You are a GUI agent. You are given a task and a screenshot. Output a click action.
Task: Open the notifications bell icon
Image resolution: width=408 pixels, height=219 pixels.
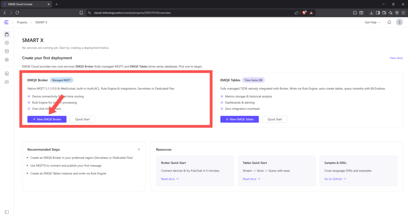pos(389,22)
